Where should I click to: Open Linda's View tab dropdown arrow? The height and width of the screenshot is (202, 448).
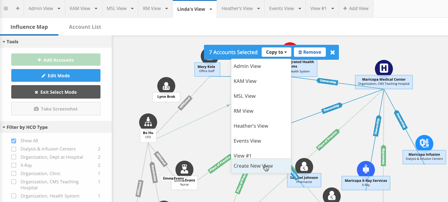pyautogui.click(x=211, y=9)
